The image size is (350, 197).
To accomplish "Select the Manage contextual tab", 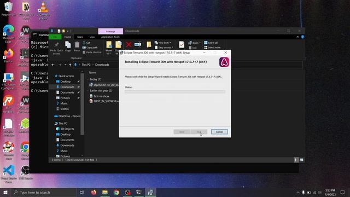I will pos(110,32).
